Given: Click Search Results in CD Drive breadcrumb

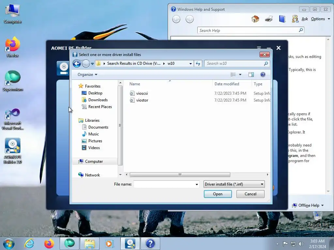Looking at the screenshot, I should coord(134,63).
